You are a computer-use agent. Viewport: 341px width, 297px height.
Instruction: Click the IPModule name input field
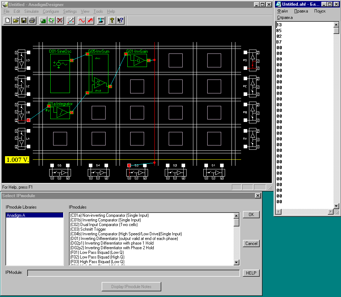coord(133,273)
